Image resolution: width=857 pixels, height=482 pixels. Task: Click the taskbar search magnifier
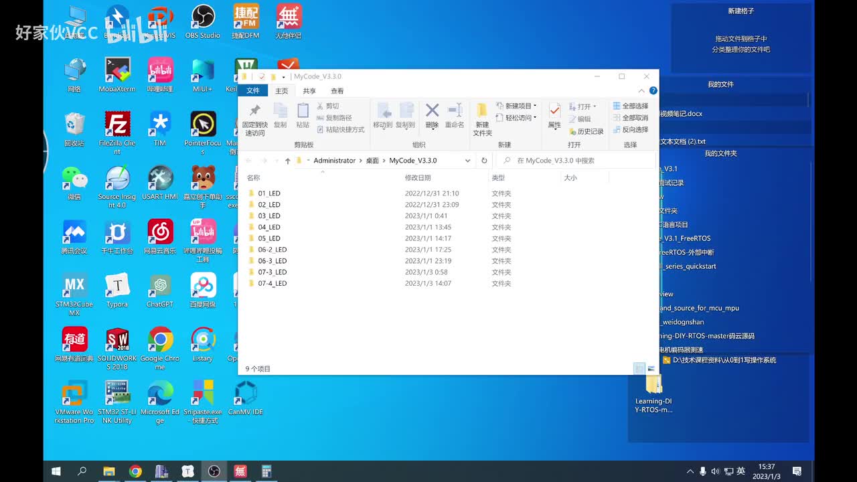pos(82,471)
